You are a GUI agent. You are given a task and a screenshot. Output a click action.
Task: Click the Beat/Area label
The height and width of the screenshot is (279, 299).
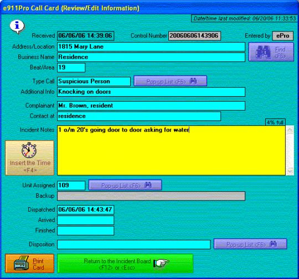point(42,67)
